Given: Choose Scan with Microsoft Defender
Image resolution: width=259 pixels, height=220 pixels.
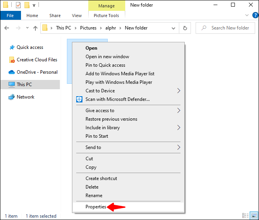Looking at the screenshot, I should pyautogui.click(x=128, y=99).
